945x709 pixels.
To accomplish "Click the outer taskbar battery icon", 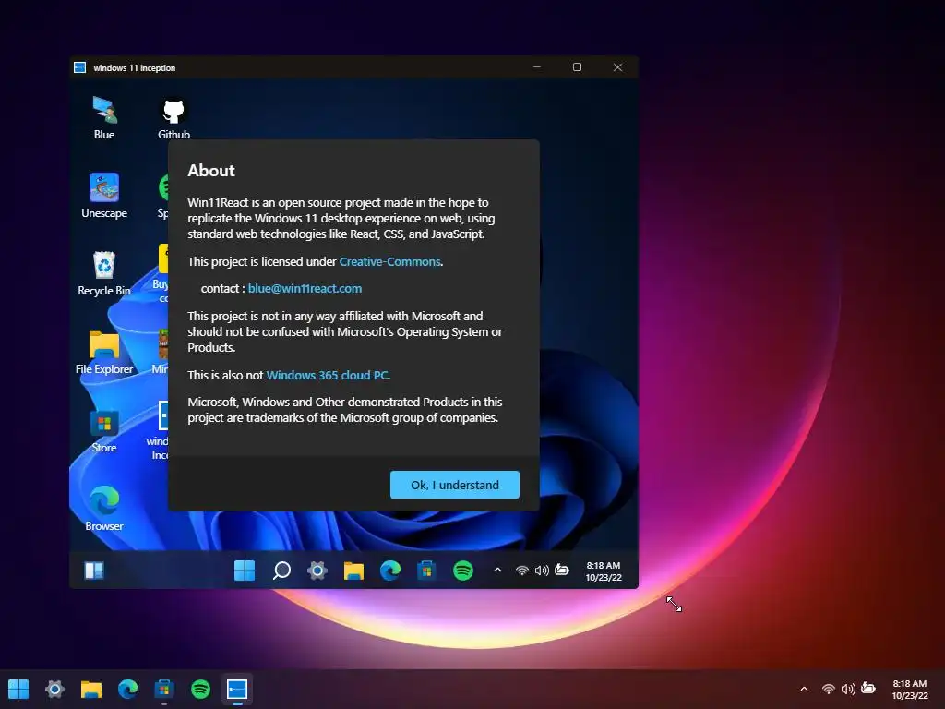I will [867, 688].
